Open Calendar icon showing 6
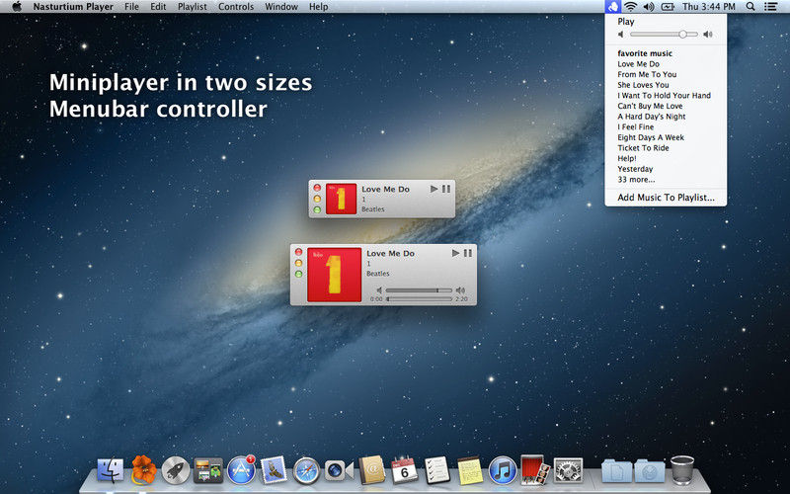The image size is (790, 494). click(x=405, y=470)
